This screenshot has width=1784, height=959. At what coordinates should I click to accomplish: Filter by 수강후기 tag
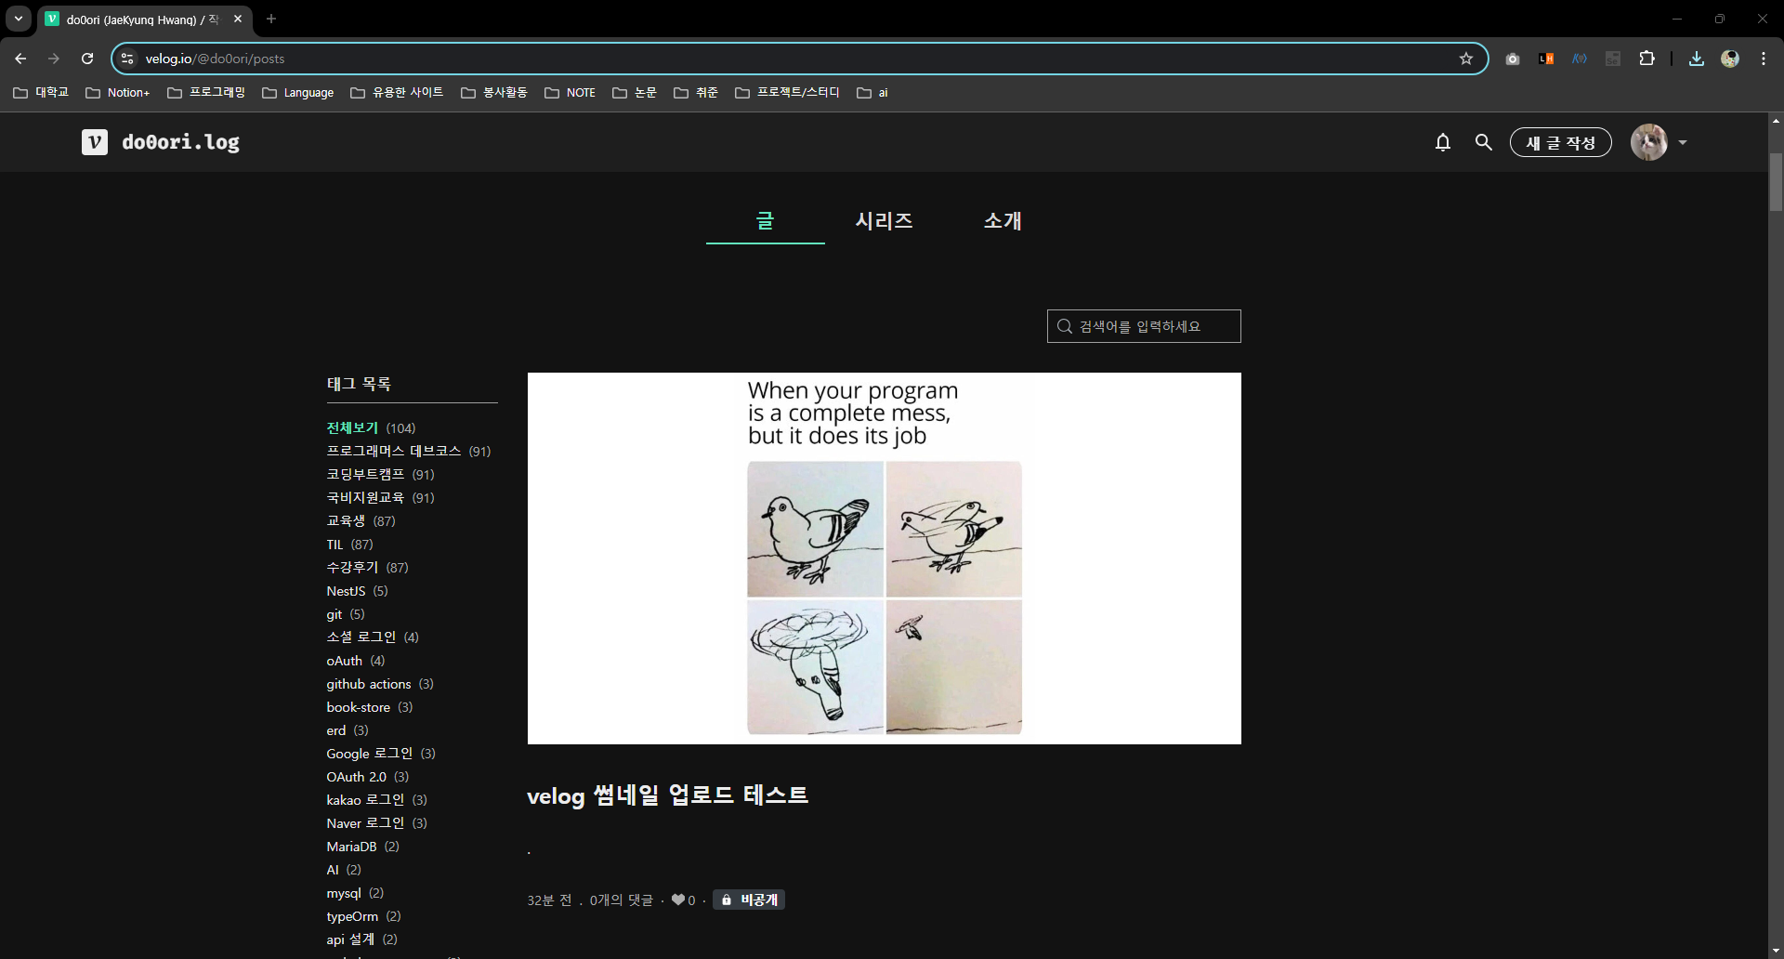coord(352,567)
